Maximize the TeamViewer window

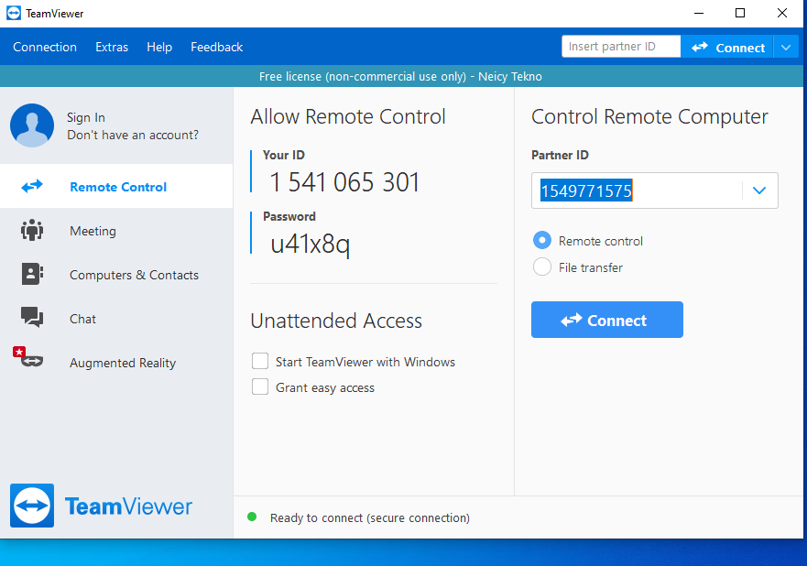(x=740, y=13)
